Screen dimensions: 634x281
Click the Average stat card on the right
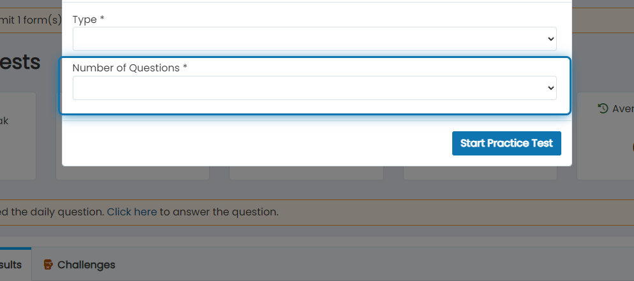[x=605, y=136]
